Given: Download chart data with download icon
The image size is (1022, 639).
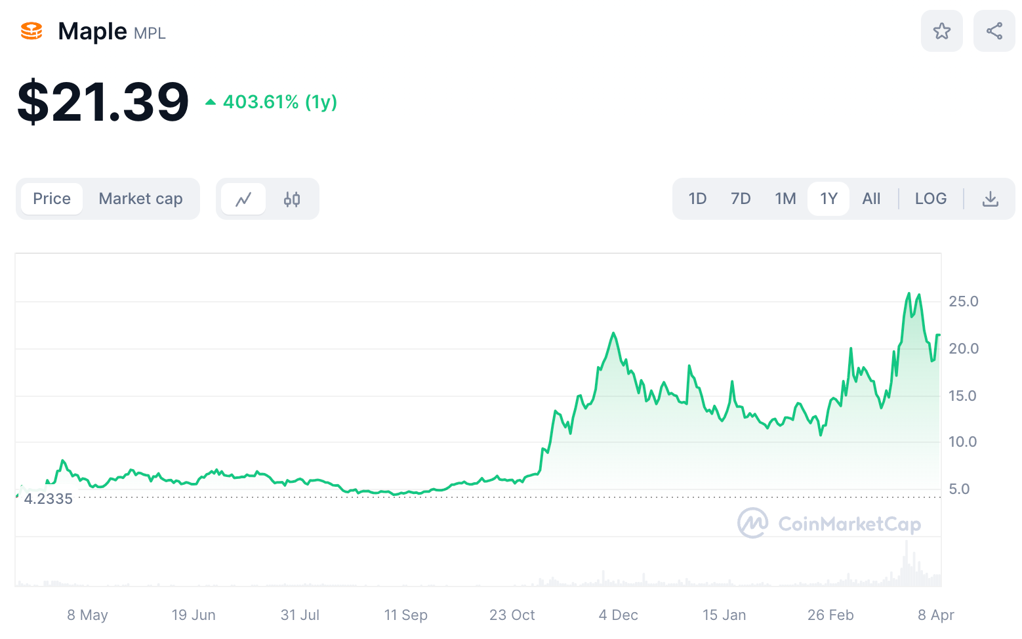Looking at the screenshot, I should point(990,199).
